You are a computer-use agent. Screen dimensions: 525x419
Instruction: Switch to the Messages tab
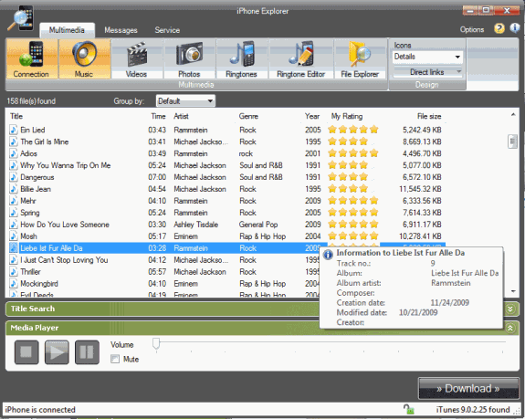pos(121,30)
